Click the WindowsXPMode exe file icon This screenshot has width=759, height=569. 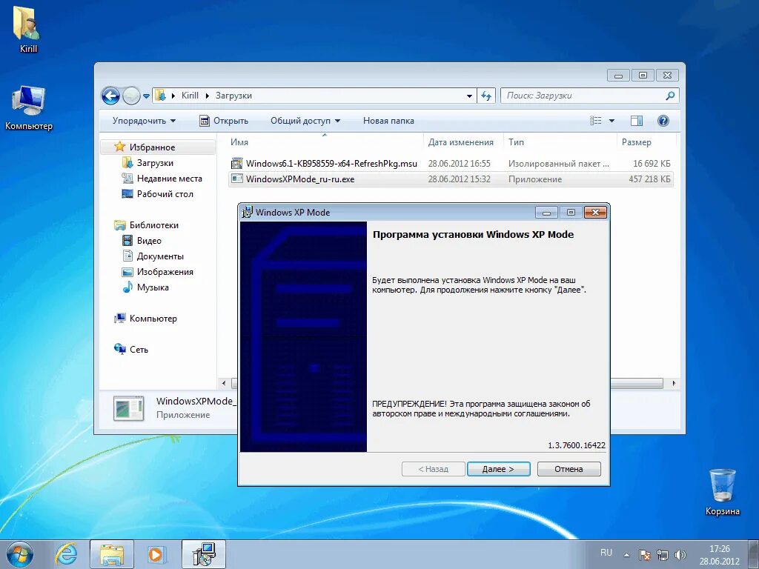click(236, 179)
